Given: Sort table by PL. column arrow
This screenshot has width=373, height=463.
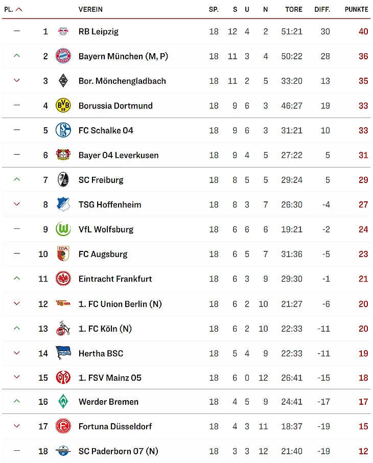Looking at the screenshot, I should (x=19, y=9).
